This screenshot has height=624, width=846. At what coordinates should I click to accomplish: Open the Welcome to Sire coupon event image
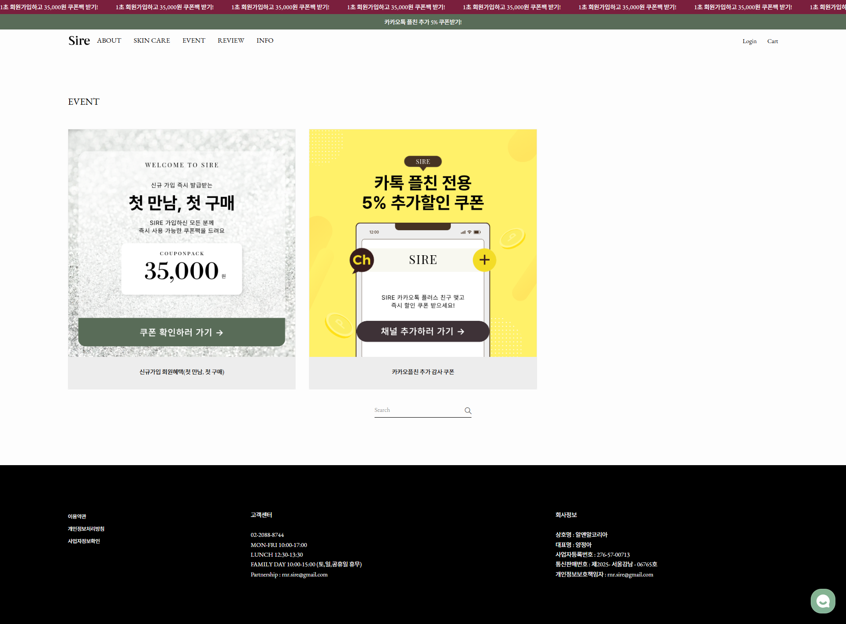click(182, 243)
